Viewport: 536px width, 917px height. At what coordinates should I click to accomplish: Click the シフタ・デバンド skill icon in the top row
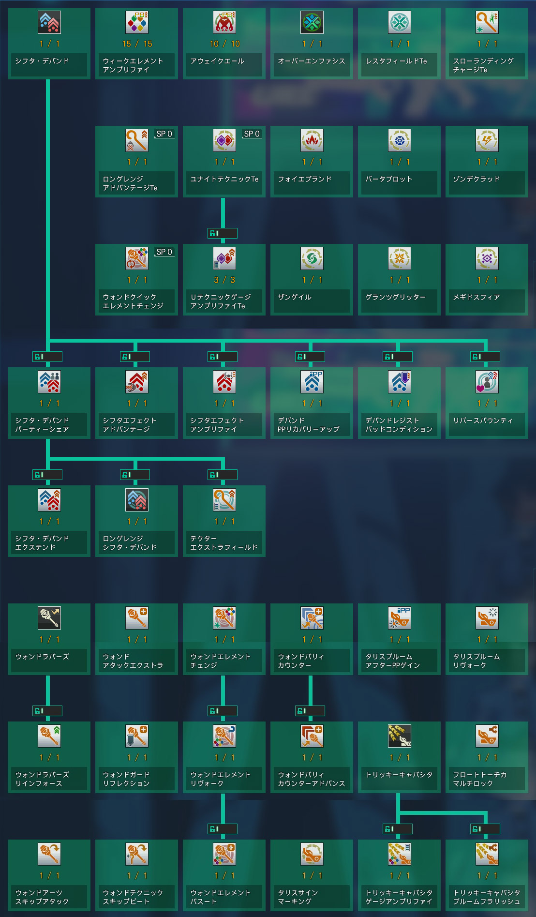click(49, 22)
